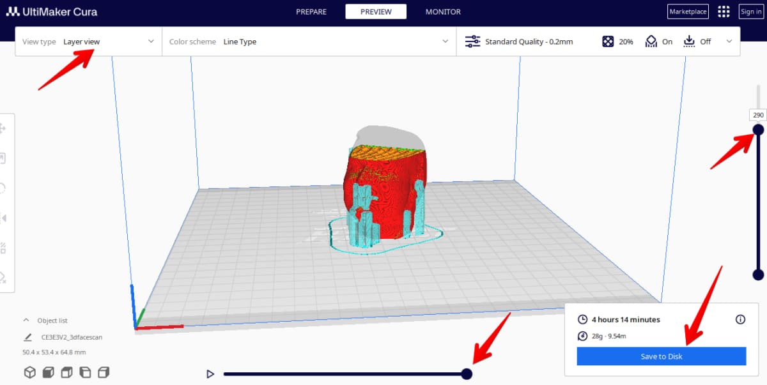Click the 20% infill value
Image resolution: width=767 pixels, height=385 pixels.
click(626, 42)
